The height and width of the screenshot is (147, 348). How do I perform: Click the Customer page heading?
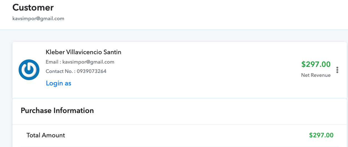pos(33,7)
